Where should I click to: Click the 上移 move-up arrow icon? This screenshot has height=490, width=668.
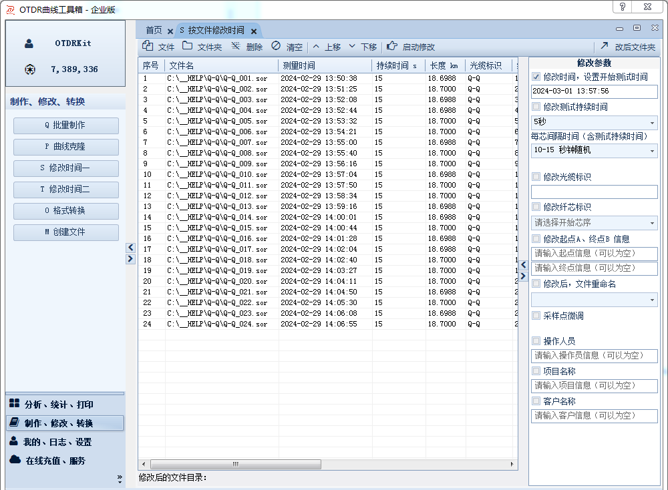317,46
